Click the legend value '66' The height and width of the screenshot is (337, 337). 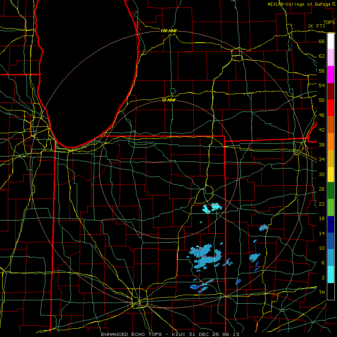click(322, 41)
